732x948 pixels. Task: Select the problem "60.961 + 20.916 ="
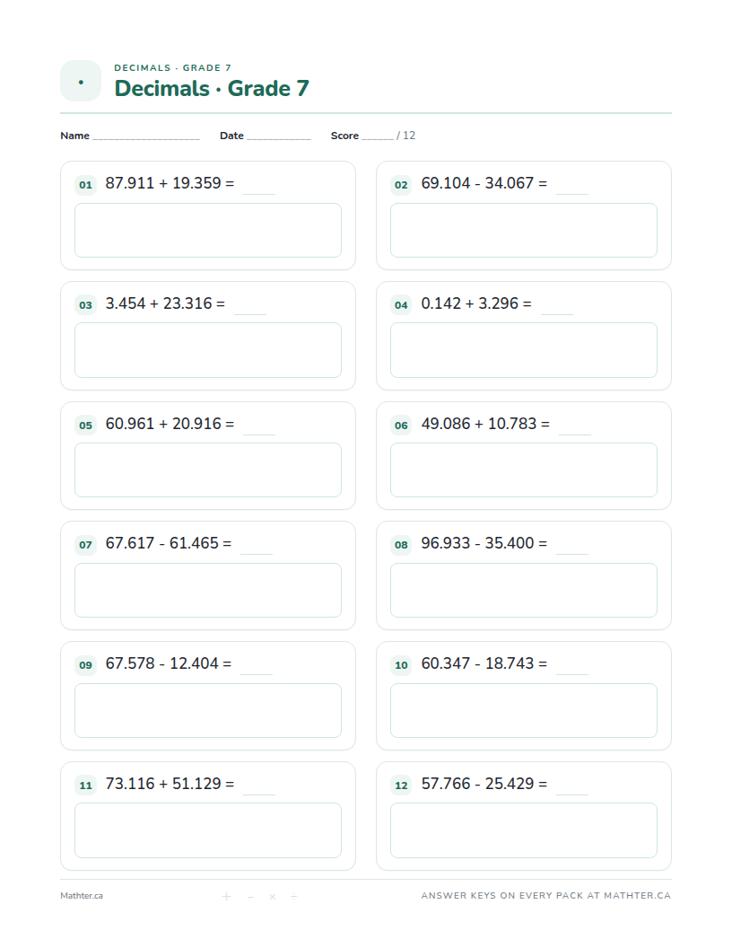click(x=170, y=424)
